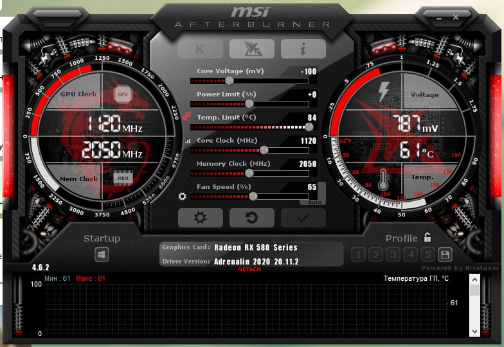Viewport: 504px width, 347px height.
Task: Click the Memory Clock slider handle
Action: [249, 173]
